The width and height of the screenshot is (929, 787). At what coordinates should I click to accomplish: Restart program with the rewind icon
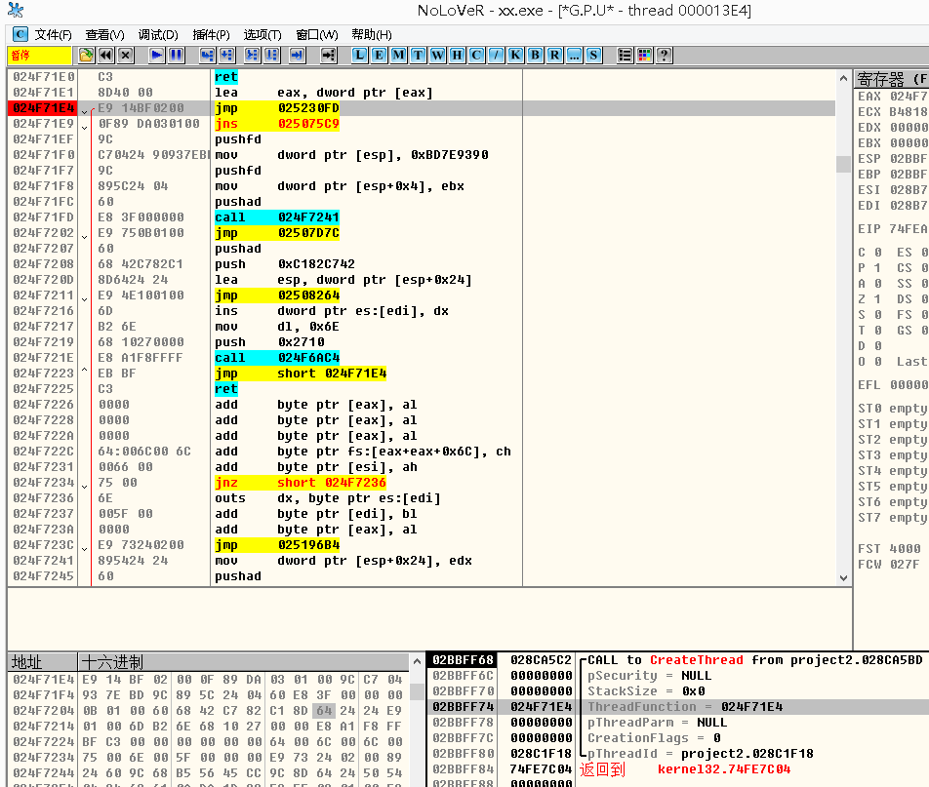(x=106, y=56)
